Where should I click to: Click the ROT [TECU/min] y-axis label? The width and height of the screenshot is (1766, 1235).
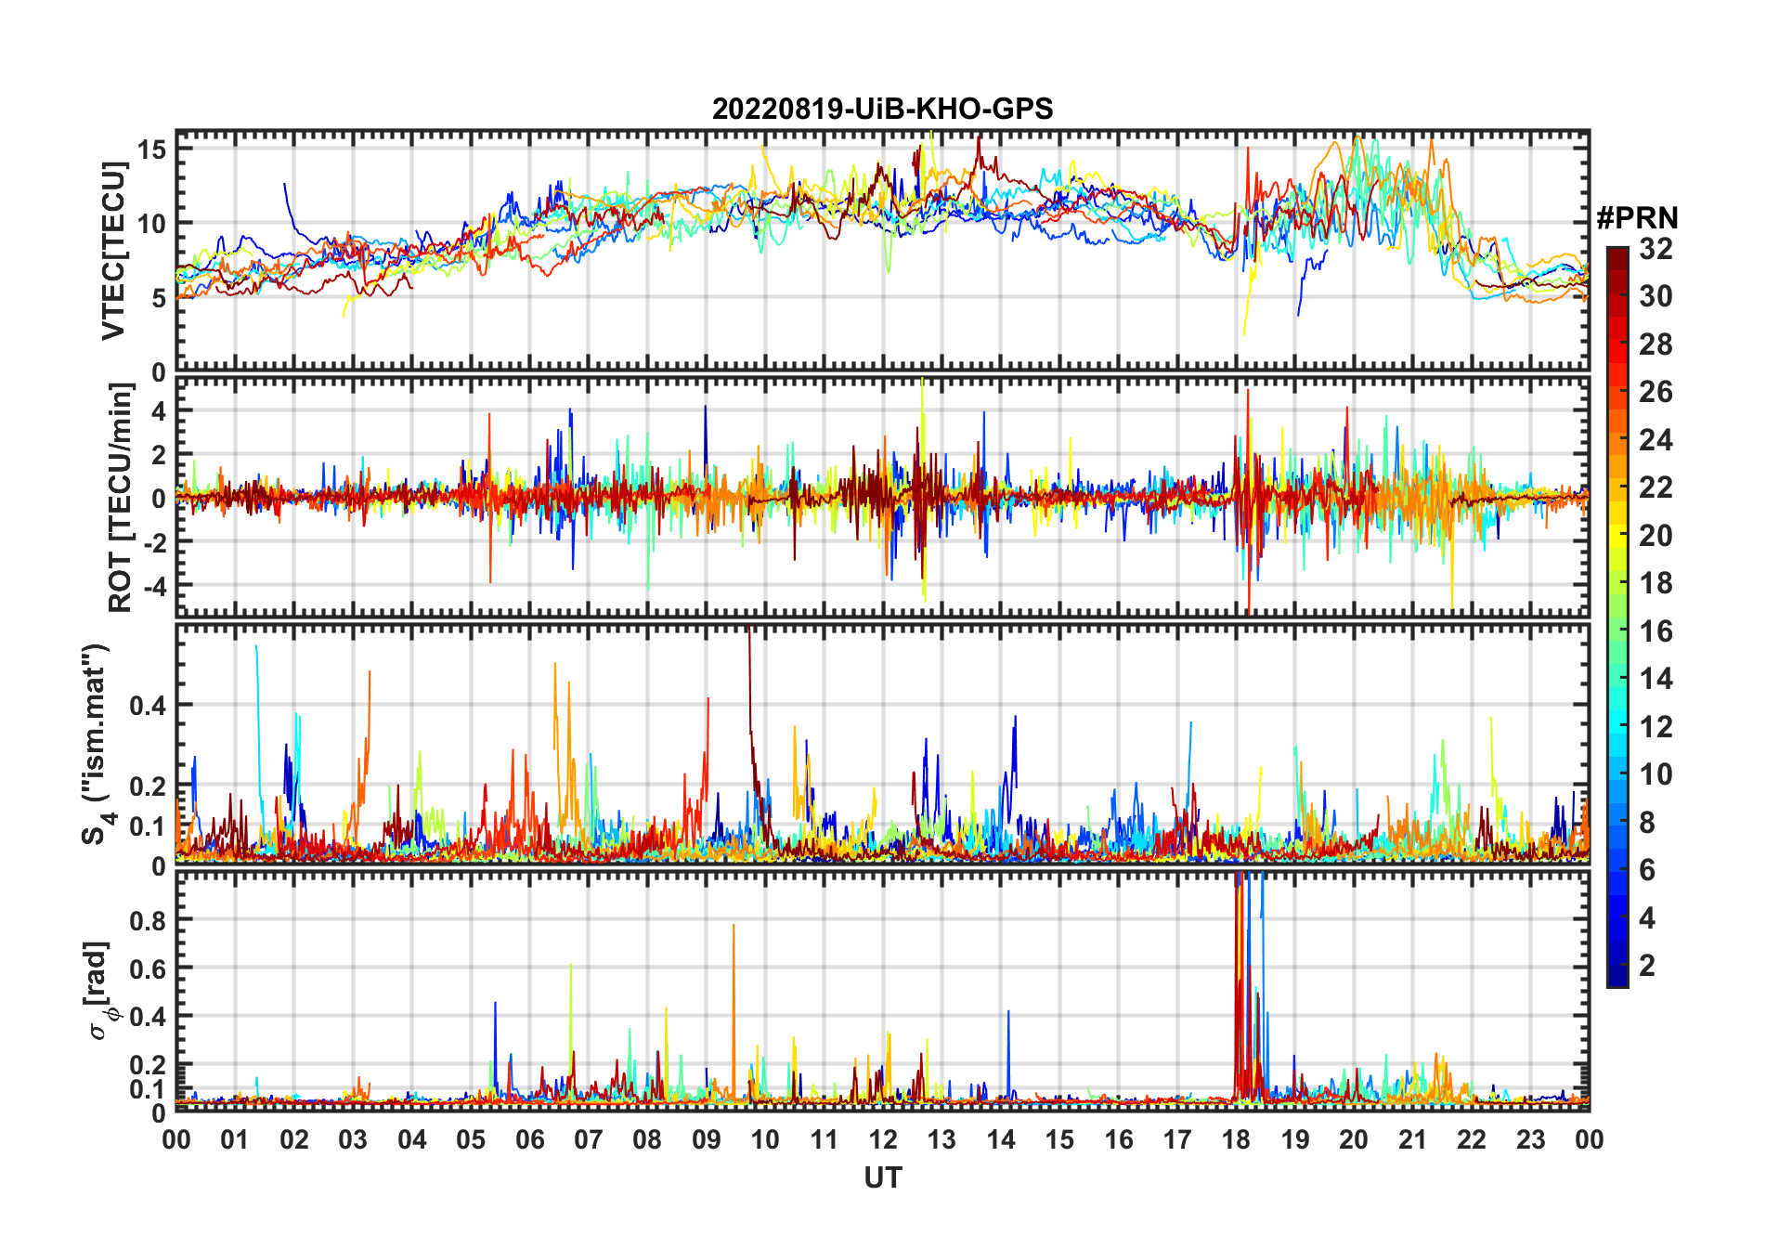click(x=121, y=497)
